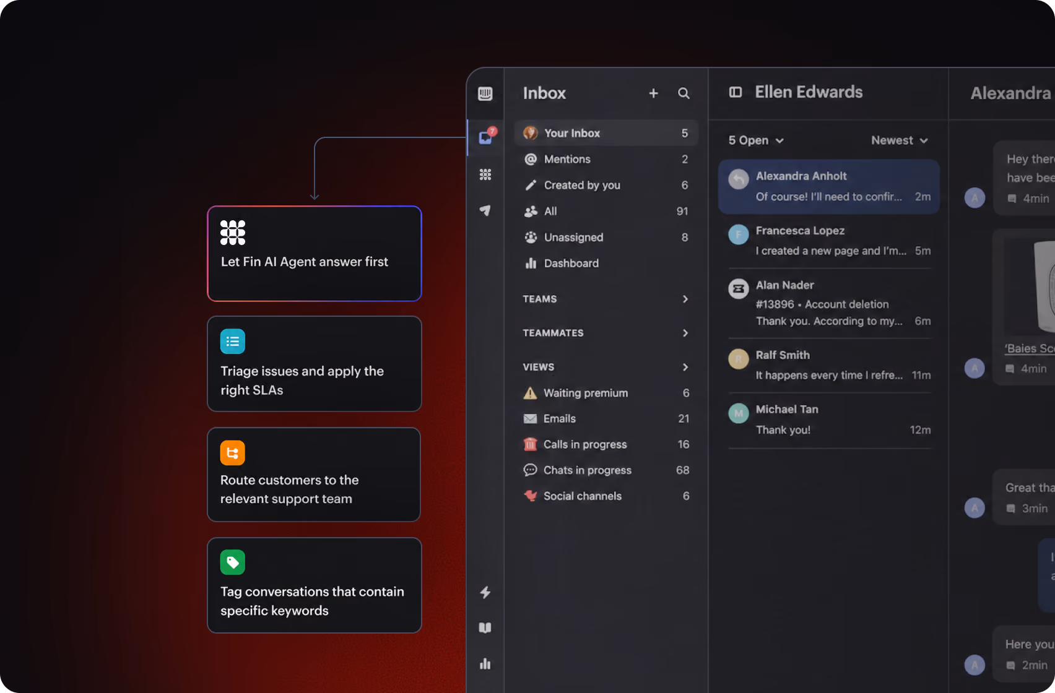Screen dimensions: 1055x693
Task: Click the Chats in progress bubble icon
Action: 530,470
